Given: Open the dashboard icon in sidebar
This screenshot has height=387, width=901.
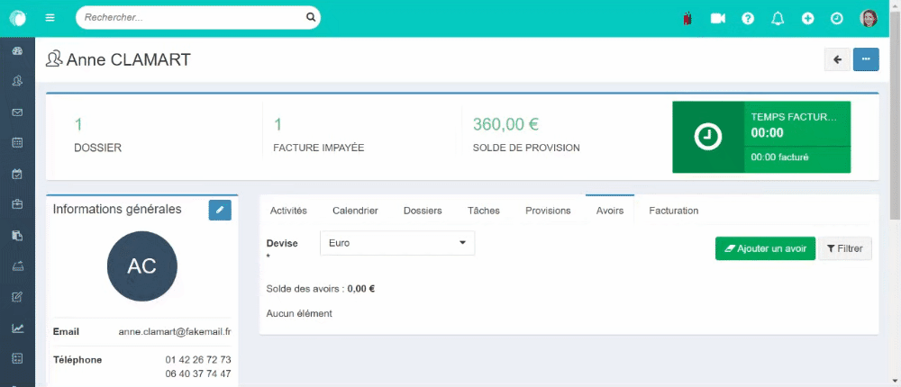Looking at the screenshot, I should pyautogui.click(x=17, y=50).
